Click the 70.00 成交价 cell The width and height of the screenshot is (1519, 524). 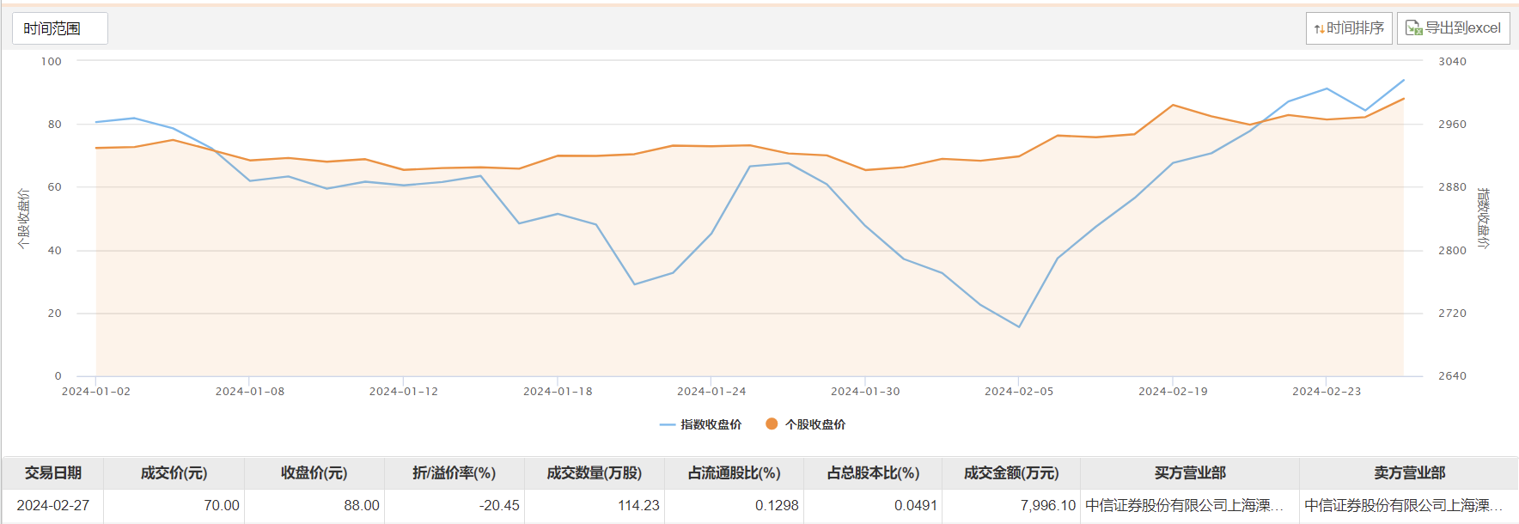pos(174,505)
